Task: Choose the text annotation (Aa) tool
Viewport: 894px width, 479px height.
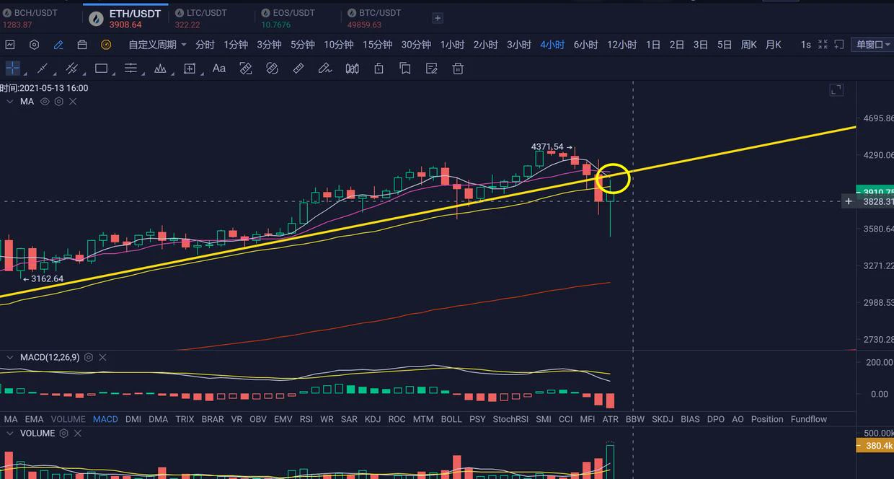Action: tap(219, 69)
